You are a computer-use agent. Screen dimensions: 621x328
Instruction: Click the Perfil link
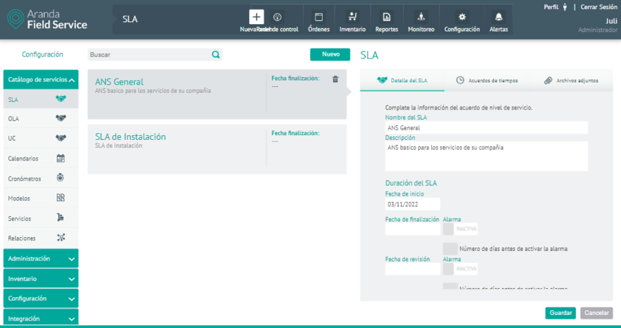551,7
